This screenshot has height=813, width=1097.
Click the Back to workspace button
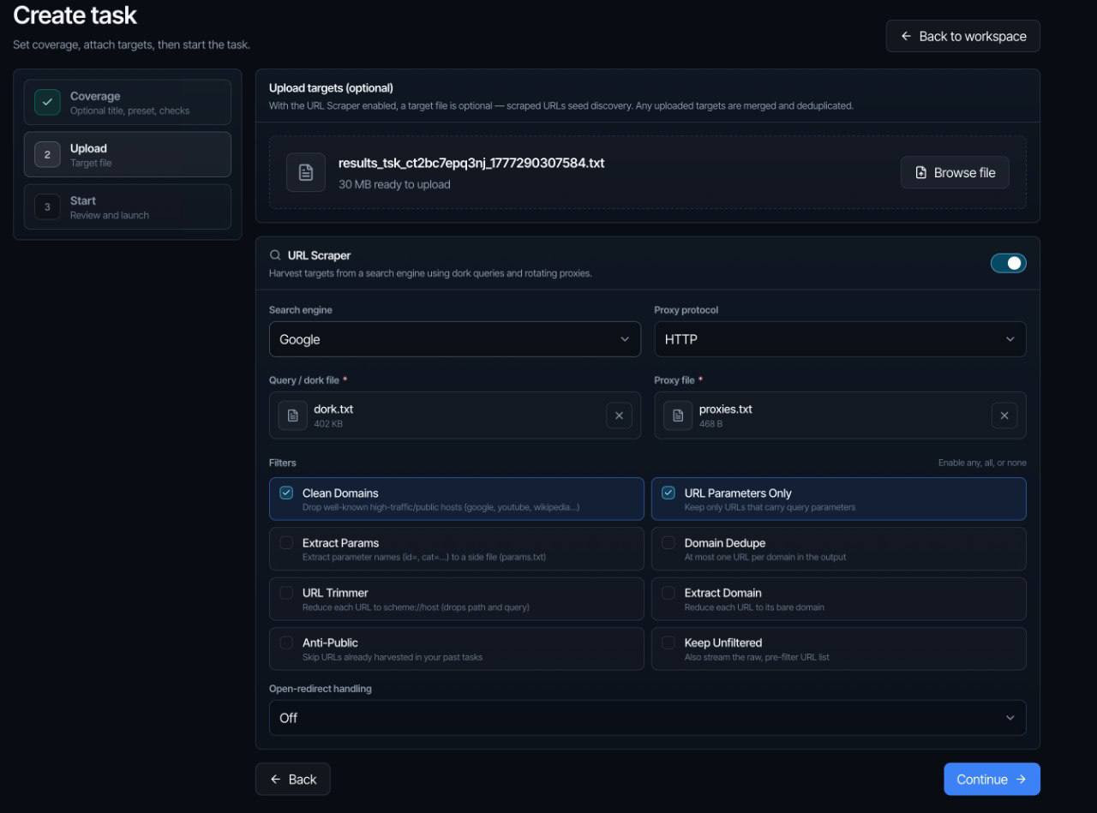click(963, 36)
